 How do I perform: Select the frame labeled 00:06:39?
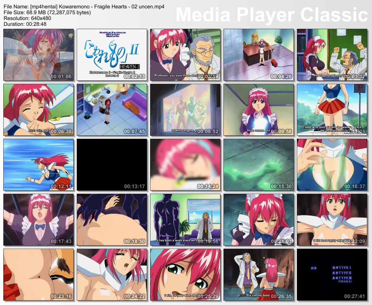coord(39,110)
